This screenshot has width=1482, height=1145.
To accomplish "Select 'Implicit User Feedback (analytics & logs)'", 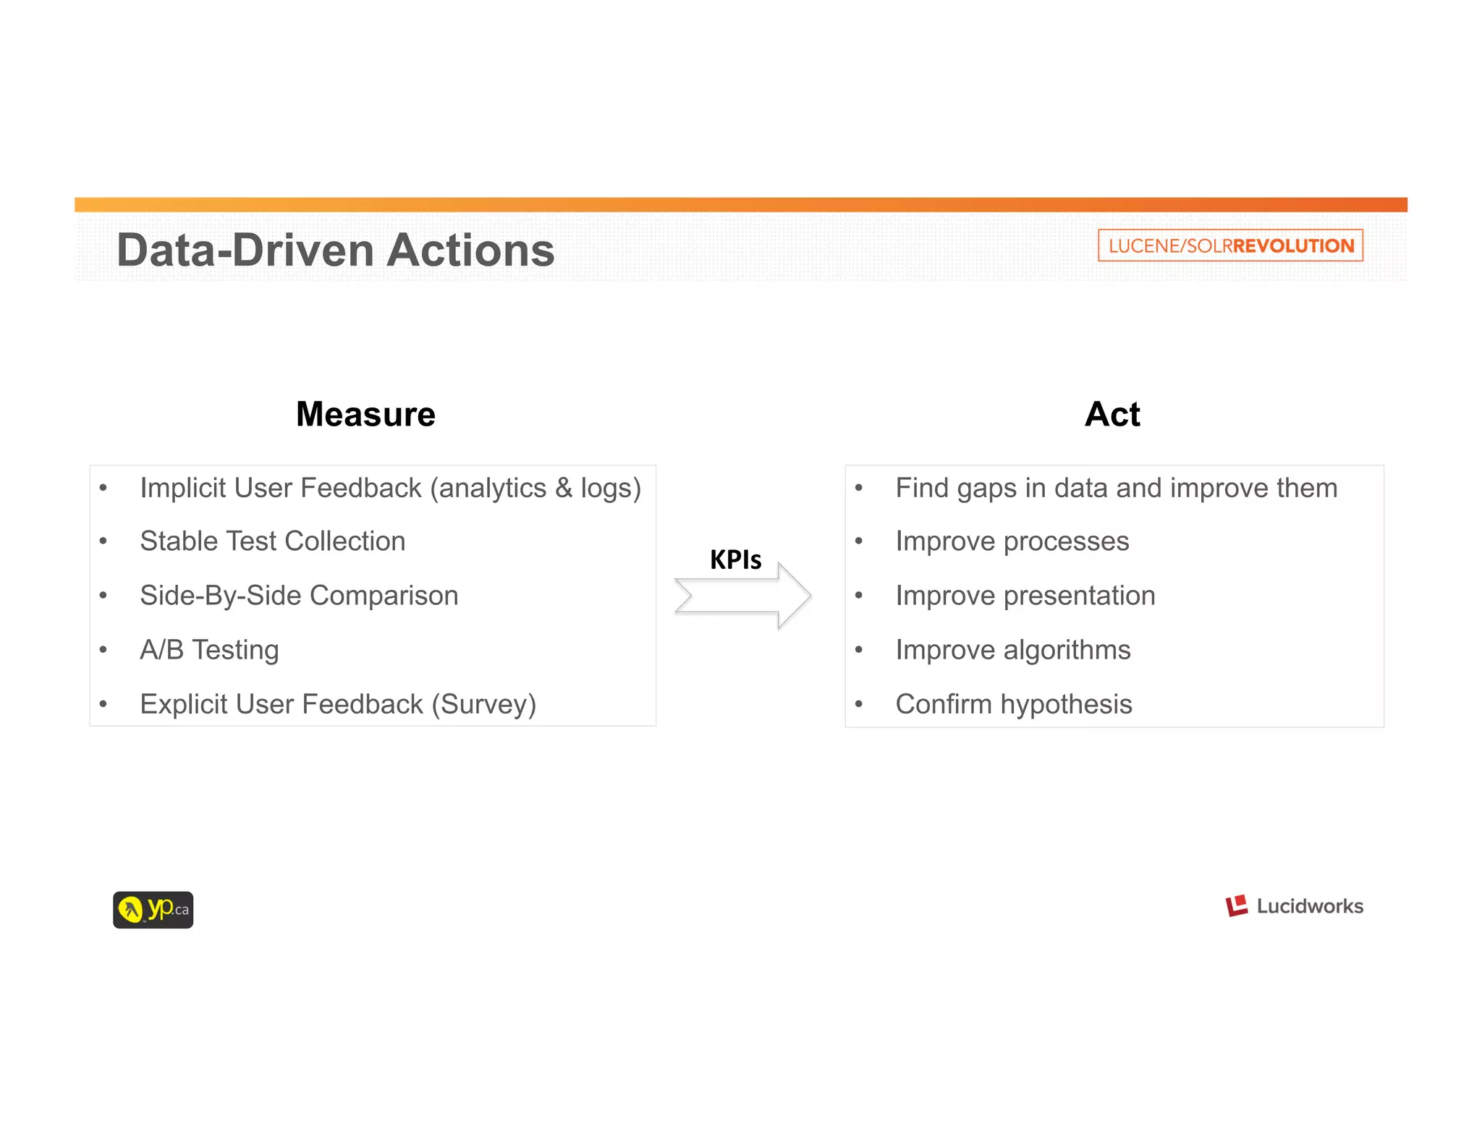I will coord(391,489).
